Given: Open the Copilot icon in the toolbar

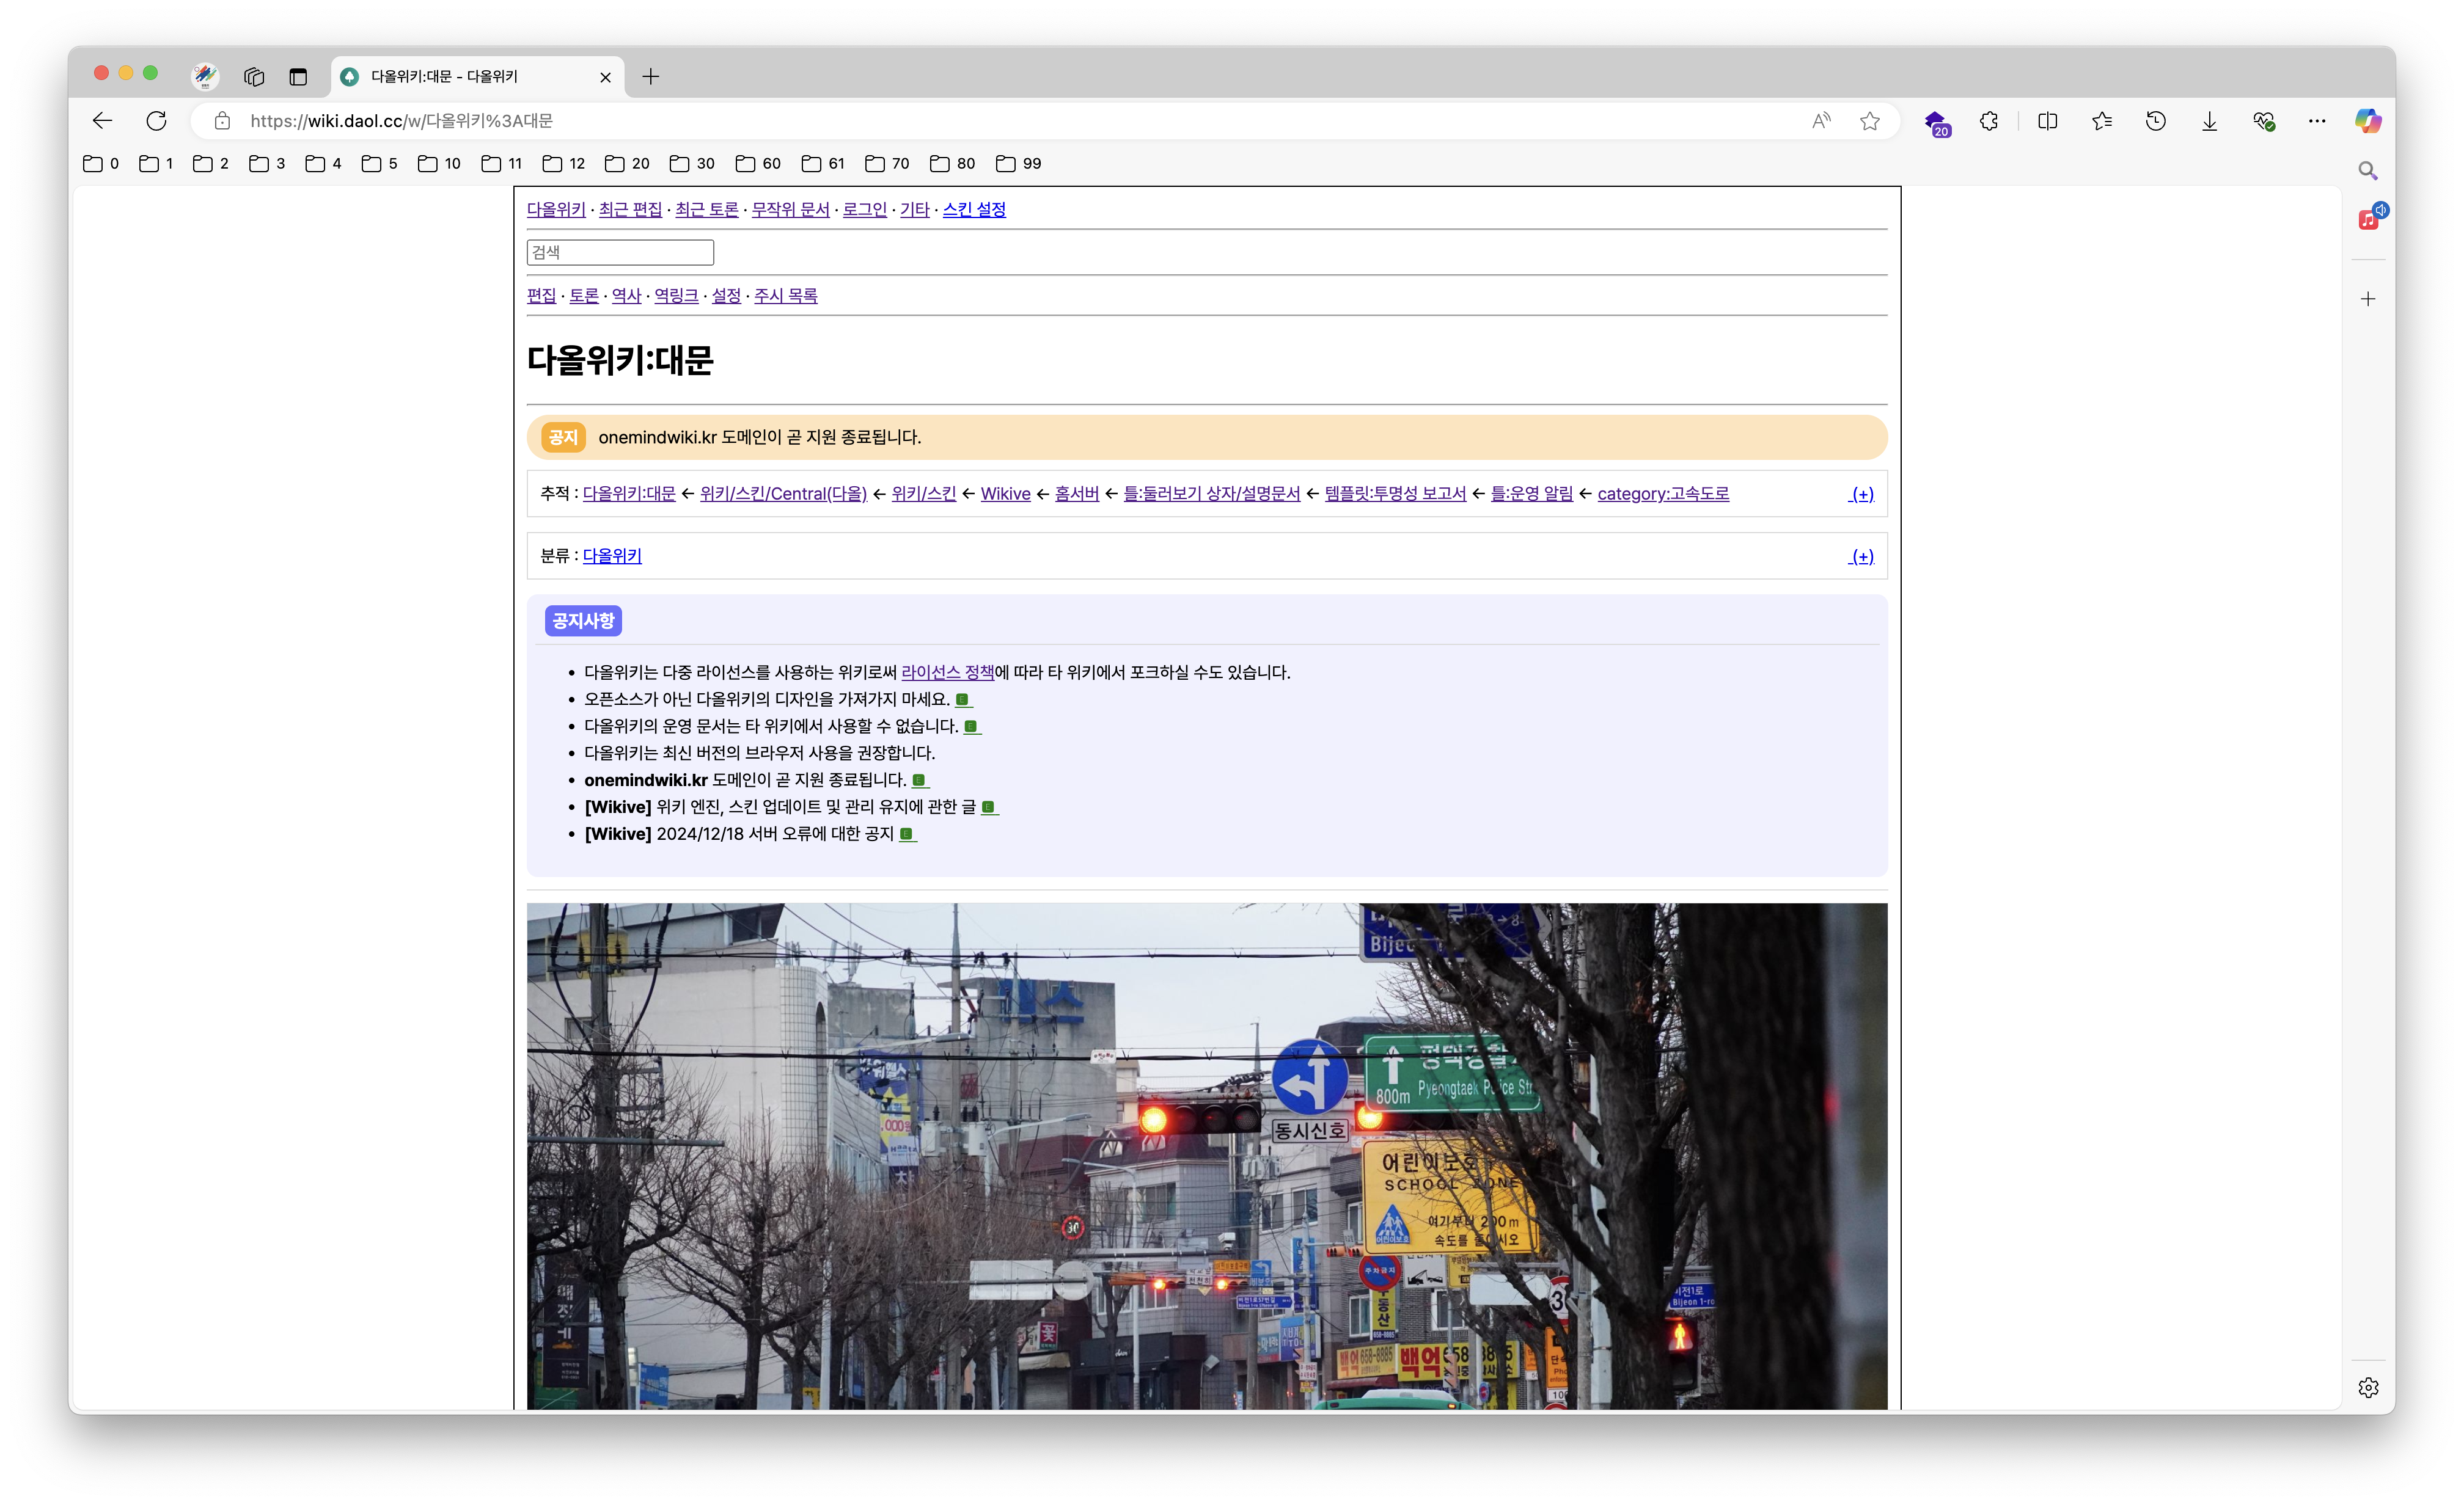Looking at the screenshot, I should [2368, 121].
